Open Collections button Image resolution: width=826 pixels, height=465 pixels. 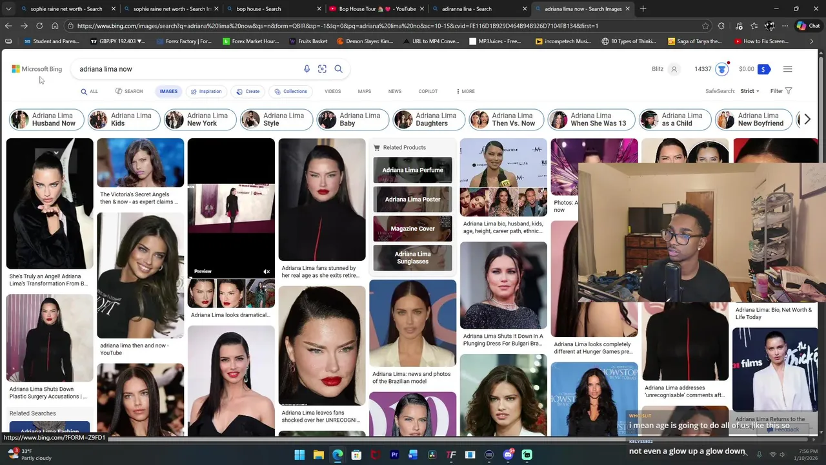coord(290,91)
